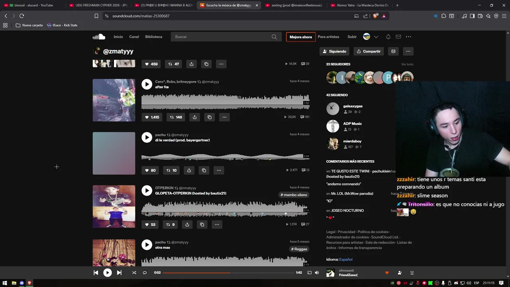Play the track 'after fœ'
The width and height of the screenshot is (510, 287).
(147, 84)
